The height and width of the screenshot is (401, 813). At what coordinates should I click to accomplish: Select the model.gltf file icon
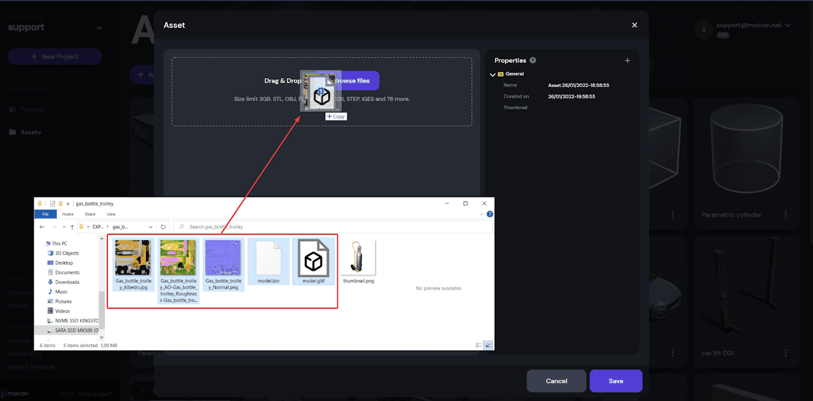coord(313,260)
